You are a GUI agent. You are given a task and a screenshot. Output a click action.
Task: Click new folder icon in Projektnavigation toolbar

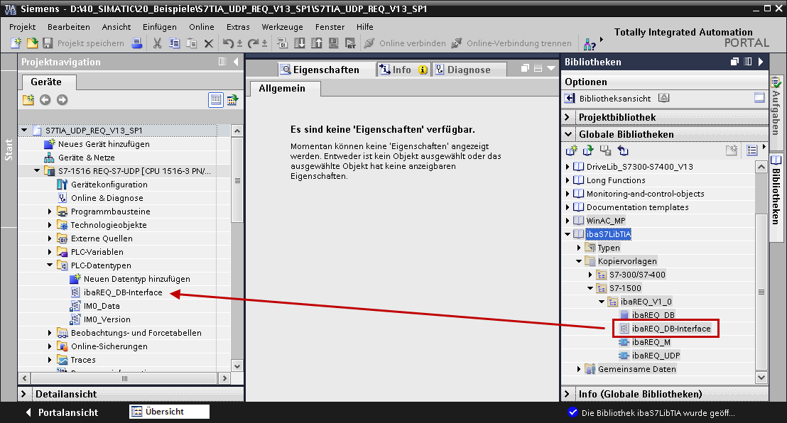click(28, 100)
